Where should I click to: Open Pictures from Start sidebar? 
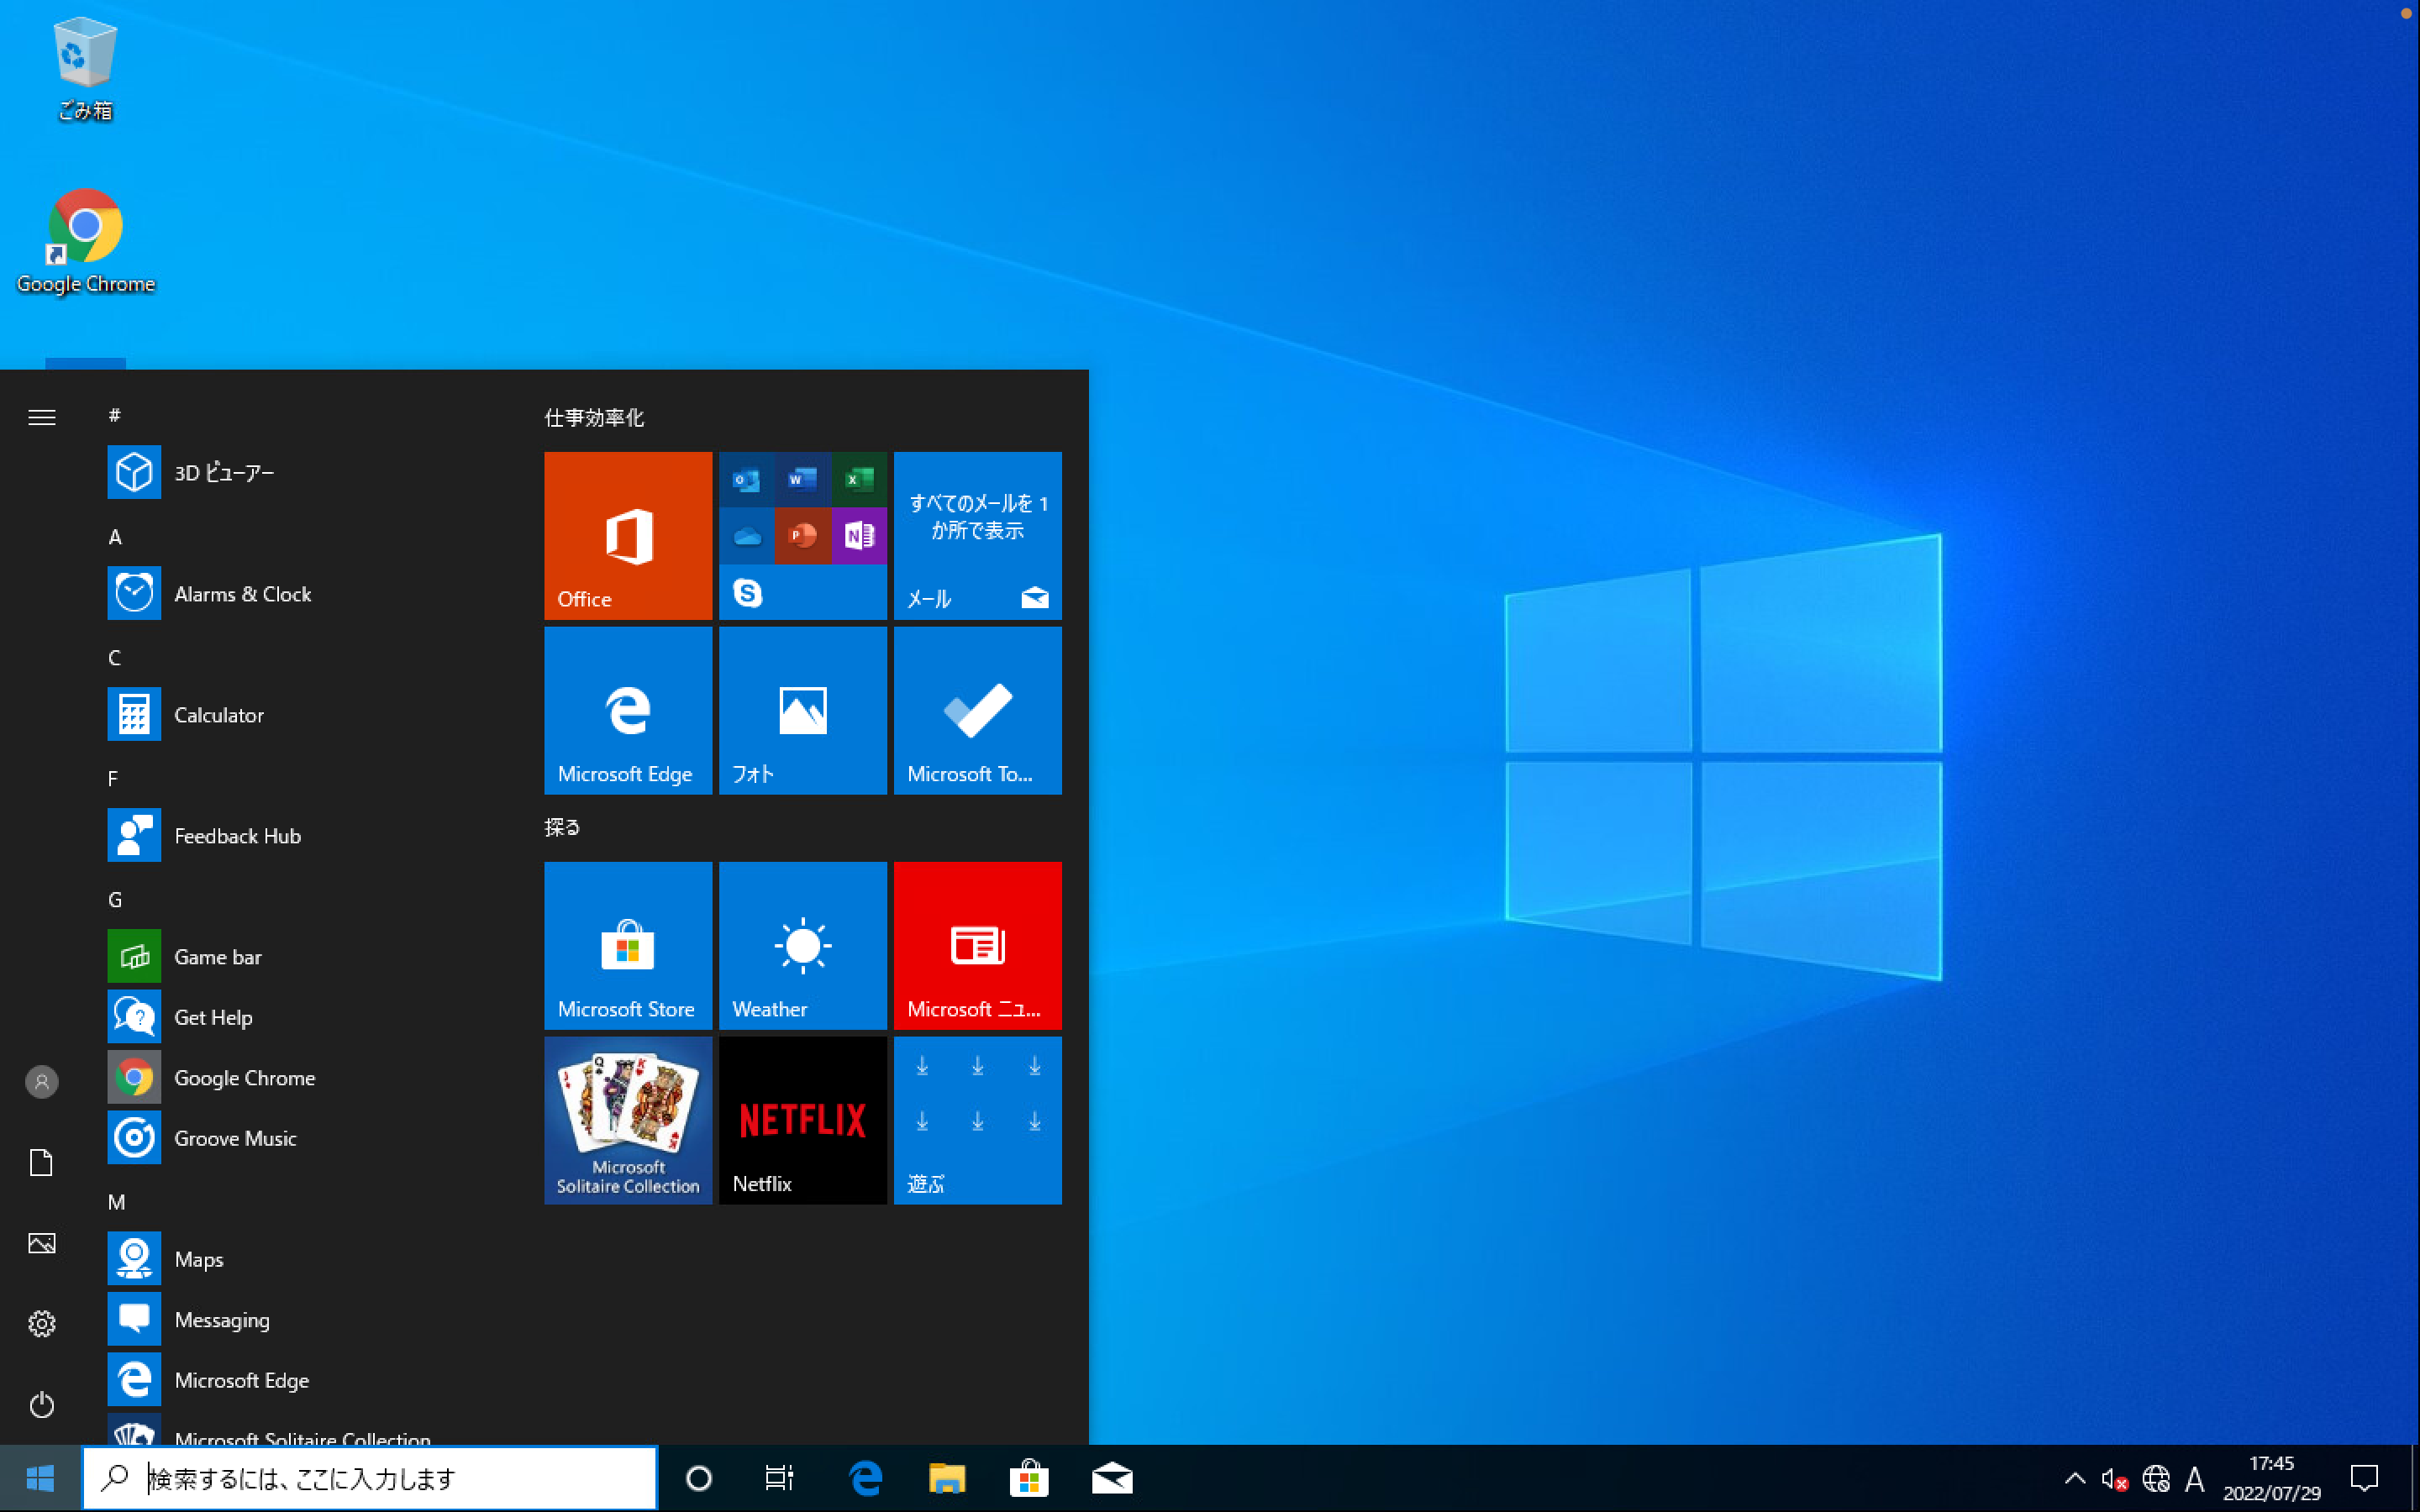[x=41, y=1243]
